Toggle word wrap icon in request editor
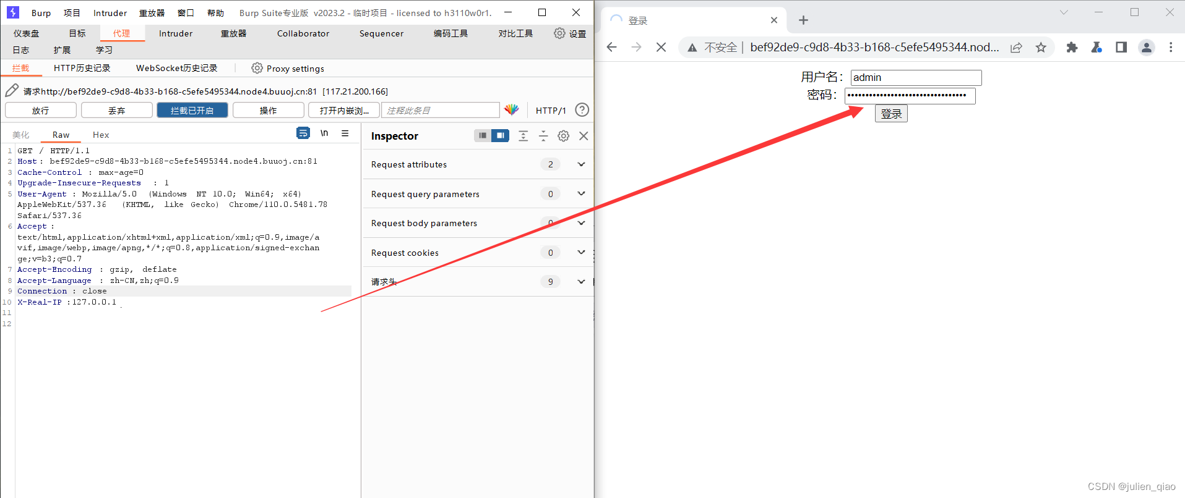Viewport: 1185px width, 498px height. (303, 133)
